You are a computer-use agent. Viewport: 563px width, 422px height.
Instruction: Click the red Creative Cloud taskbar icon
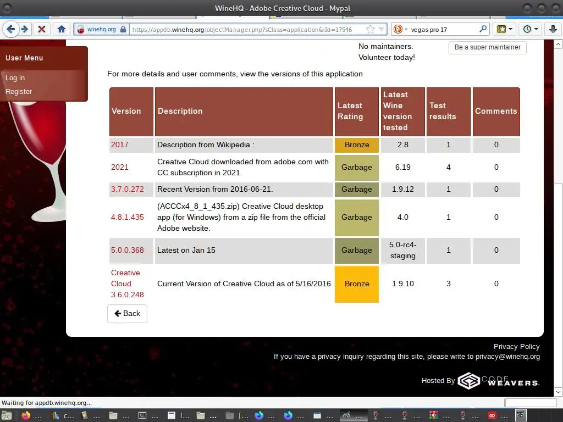pos(492,415)
